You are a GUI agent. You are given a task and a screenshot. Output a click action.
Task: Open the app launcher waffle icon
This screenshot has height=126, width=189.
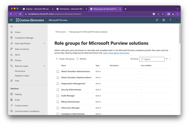11,20
